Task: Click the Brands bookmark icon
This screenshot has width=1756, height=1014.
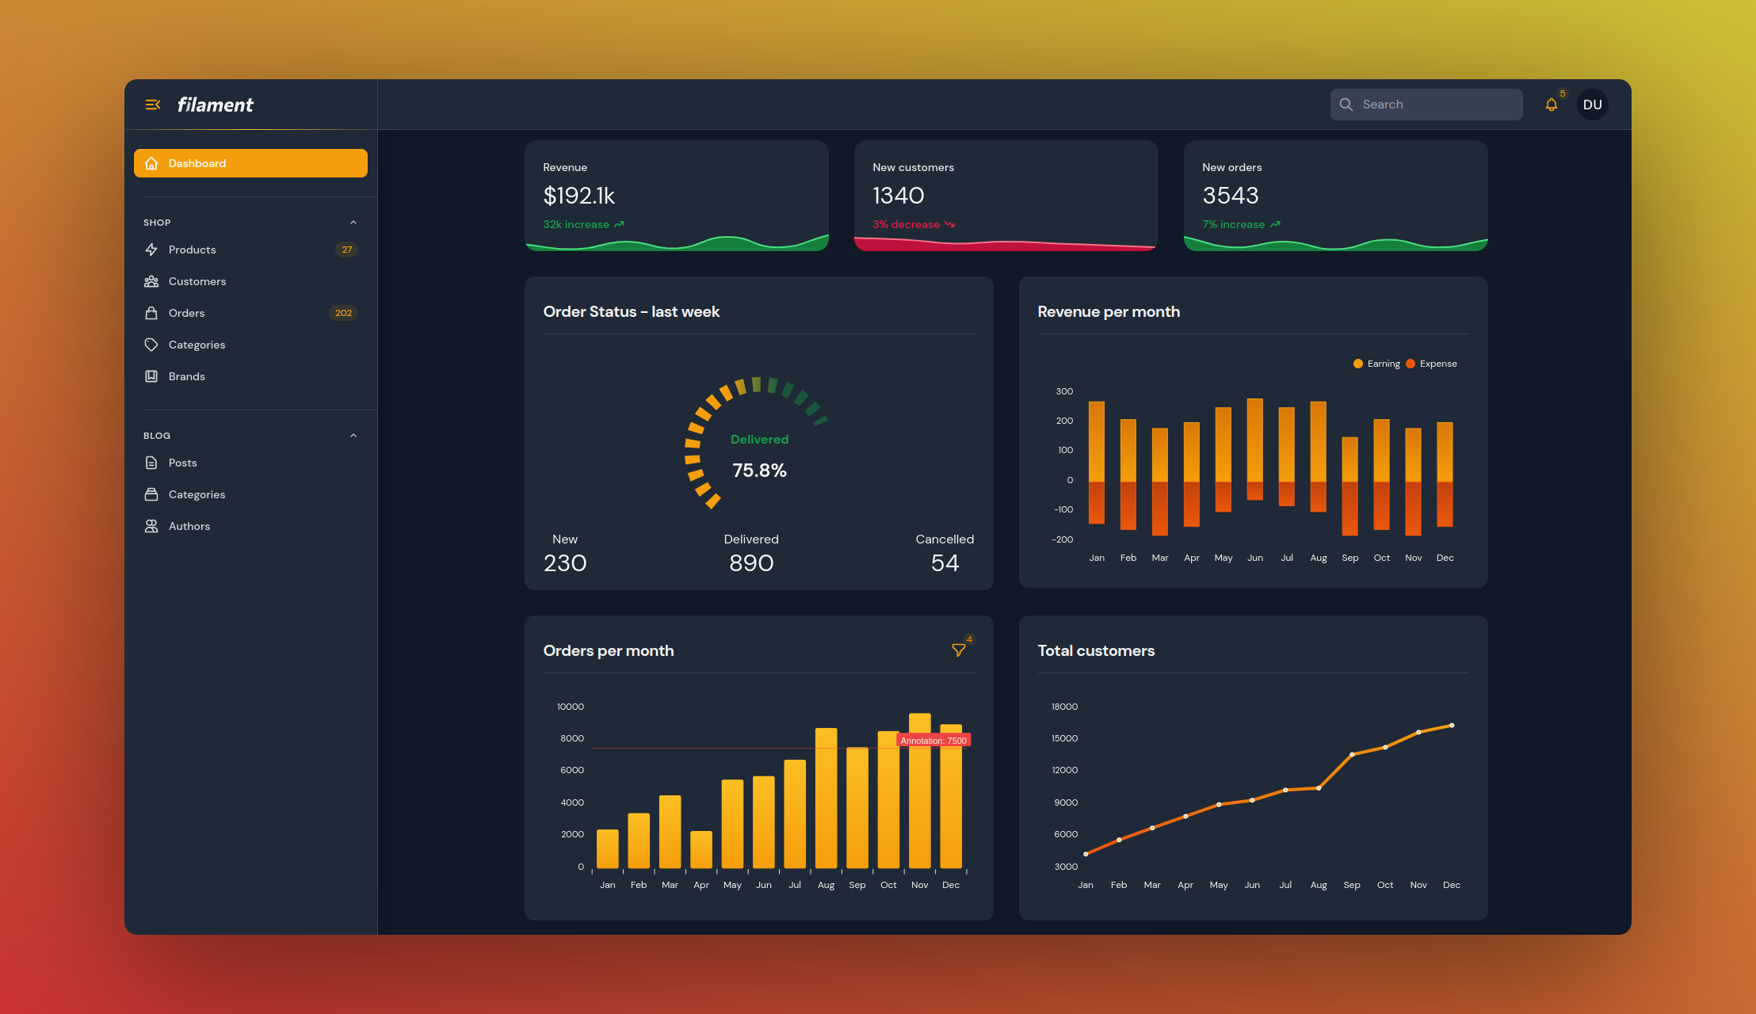Action: click(x=151, y=376)
